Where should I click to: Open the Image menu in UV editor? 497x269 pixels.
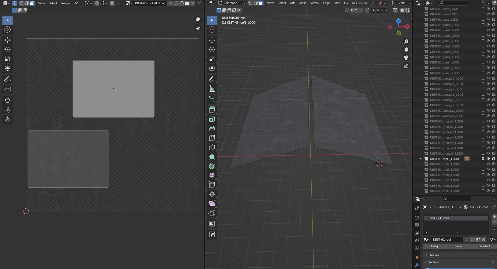tap(65, 3)
